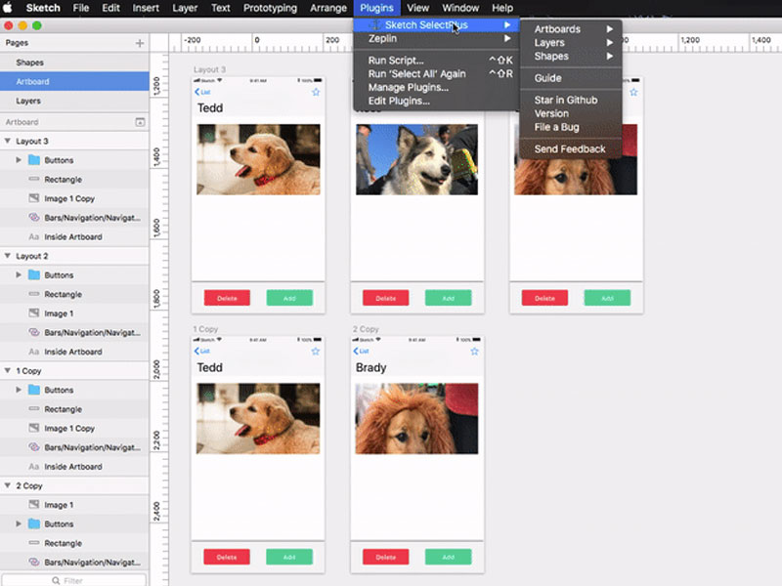Expand Buttons folder in Layout 3
This screenshot has height=586, width=782.
19,160
